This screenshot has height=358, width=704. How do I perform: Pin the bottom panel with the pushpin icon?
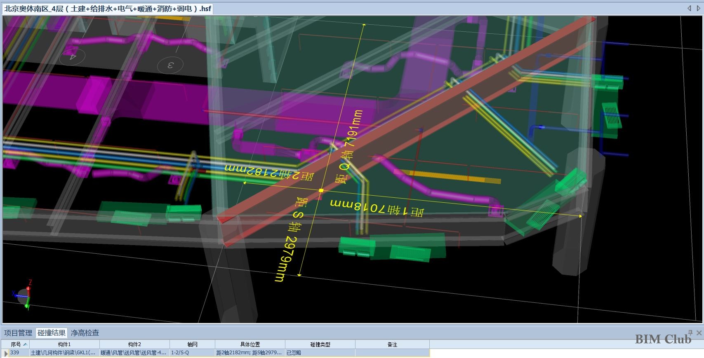coord(690,332)
